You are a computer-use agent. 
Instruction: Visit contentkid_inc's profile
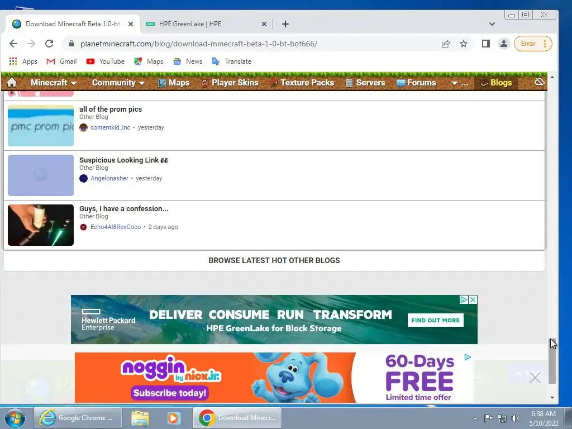(x=110, y=127)
